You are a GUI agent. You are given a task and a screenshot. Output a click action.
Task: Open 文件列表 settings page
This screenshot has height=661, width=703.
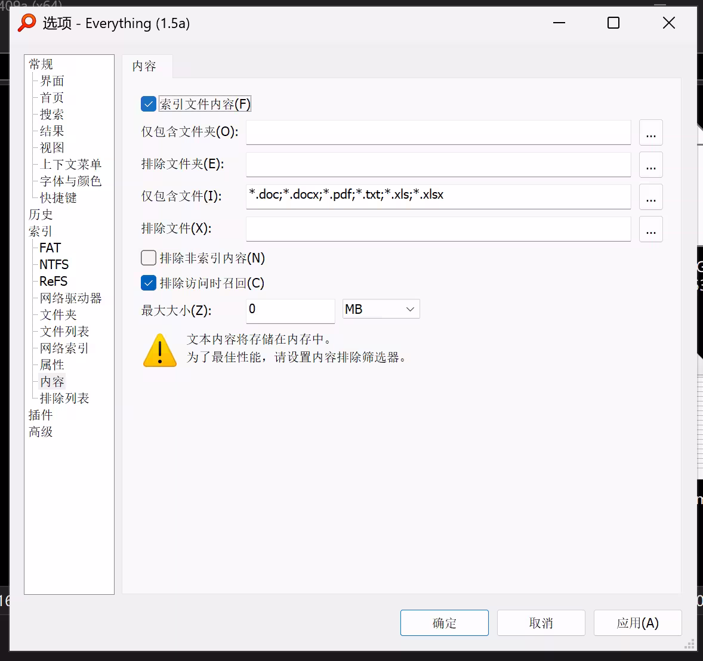[x=64, y=332]
